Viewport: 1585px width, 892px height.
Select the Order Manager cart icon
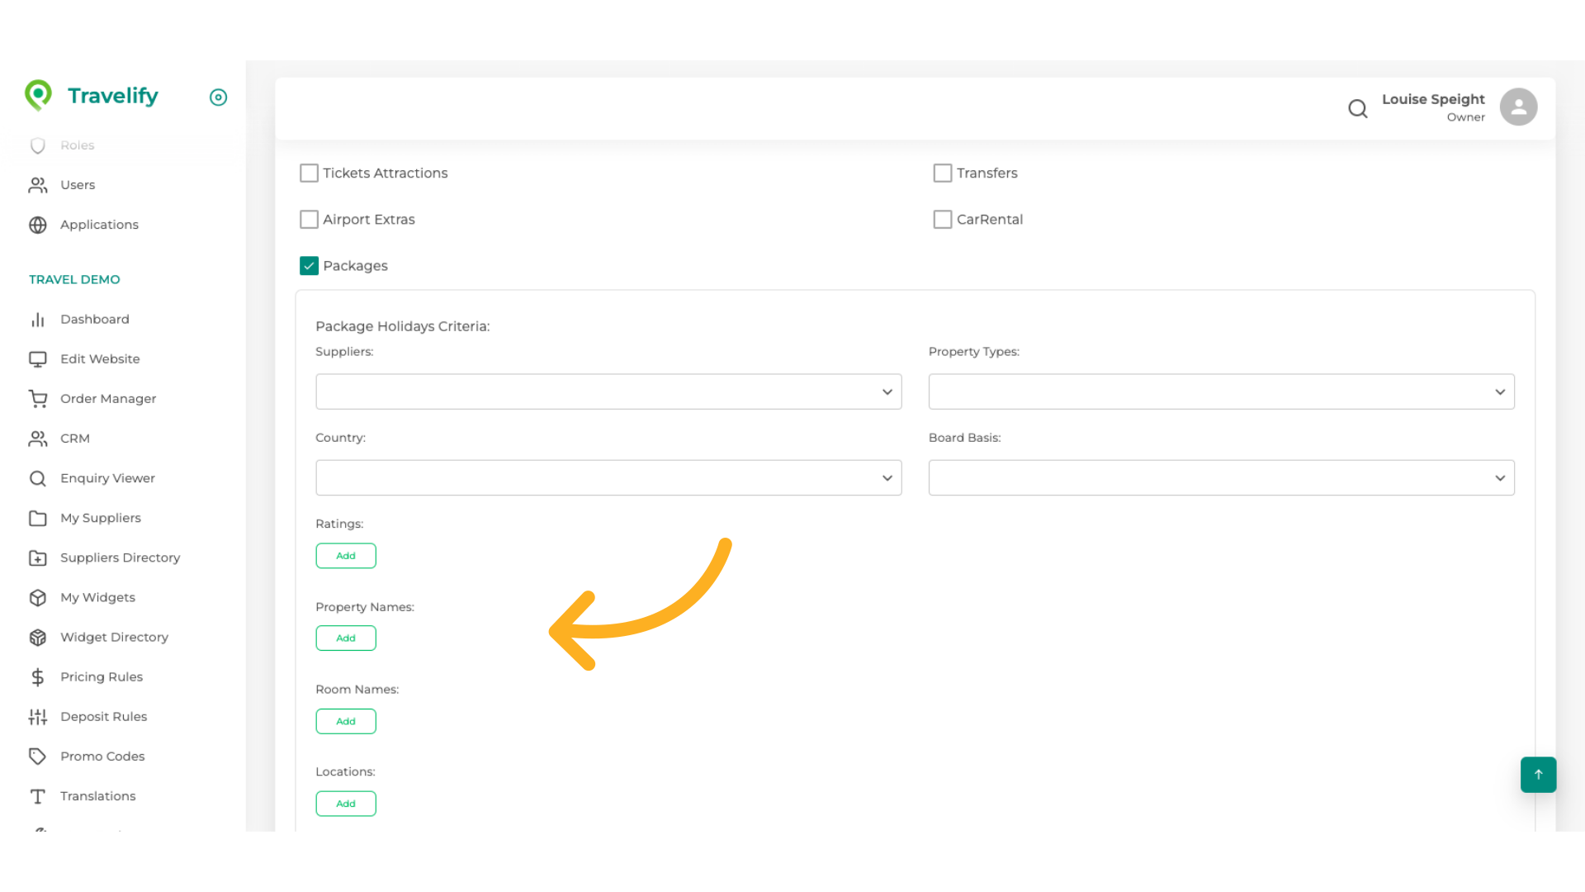point(38,398)
